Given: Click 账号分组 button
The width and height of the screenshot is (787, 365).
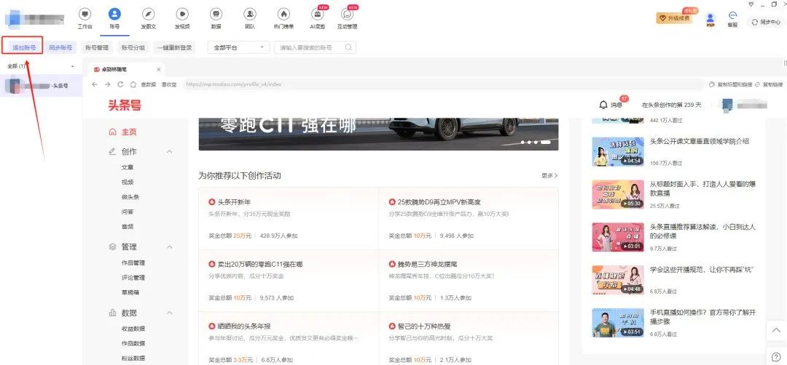Looking at the screenshot, I should click(133, 47).
